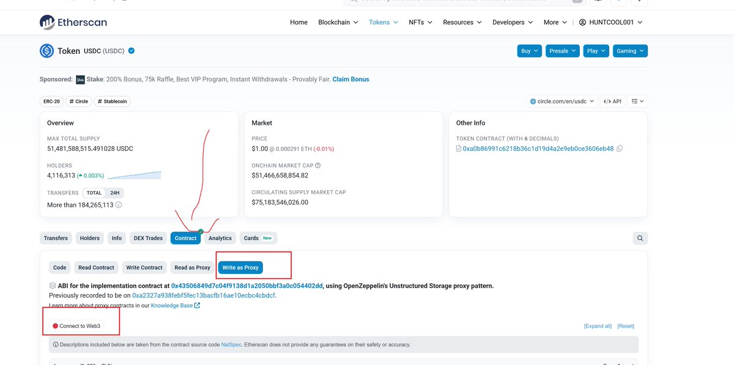Click the Connect to Web3 button
Screen dimensions: 734x365
pyautogui.click(x=76, y=326)
